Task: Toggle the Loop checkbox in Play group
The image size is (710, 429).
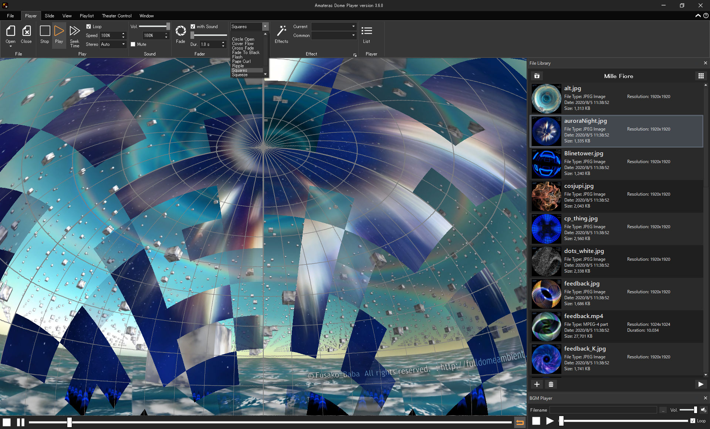Action: 88,26
